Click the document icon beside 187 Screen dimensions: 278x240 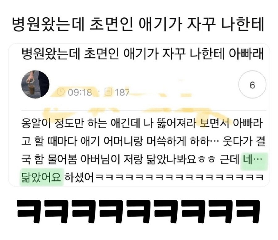coord(108,92)
